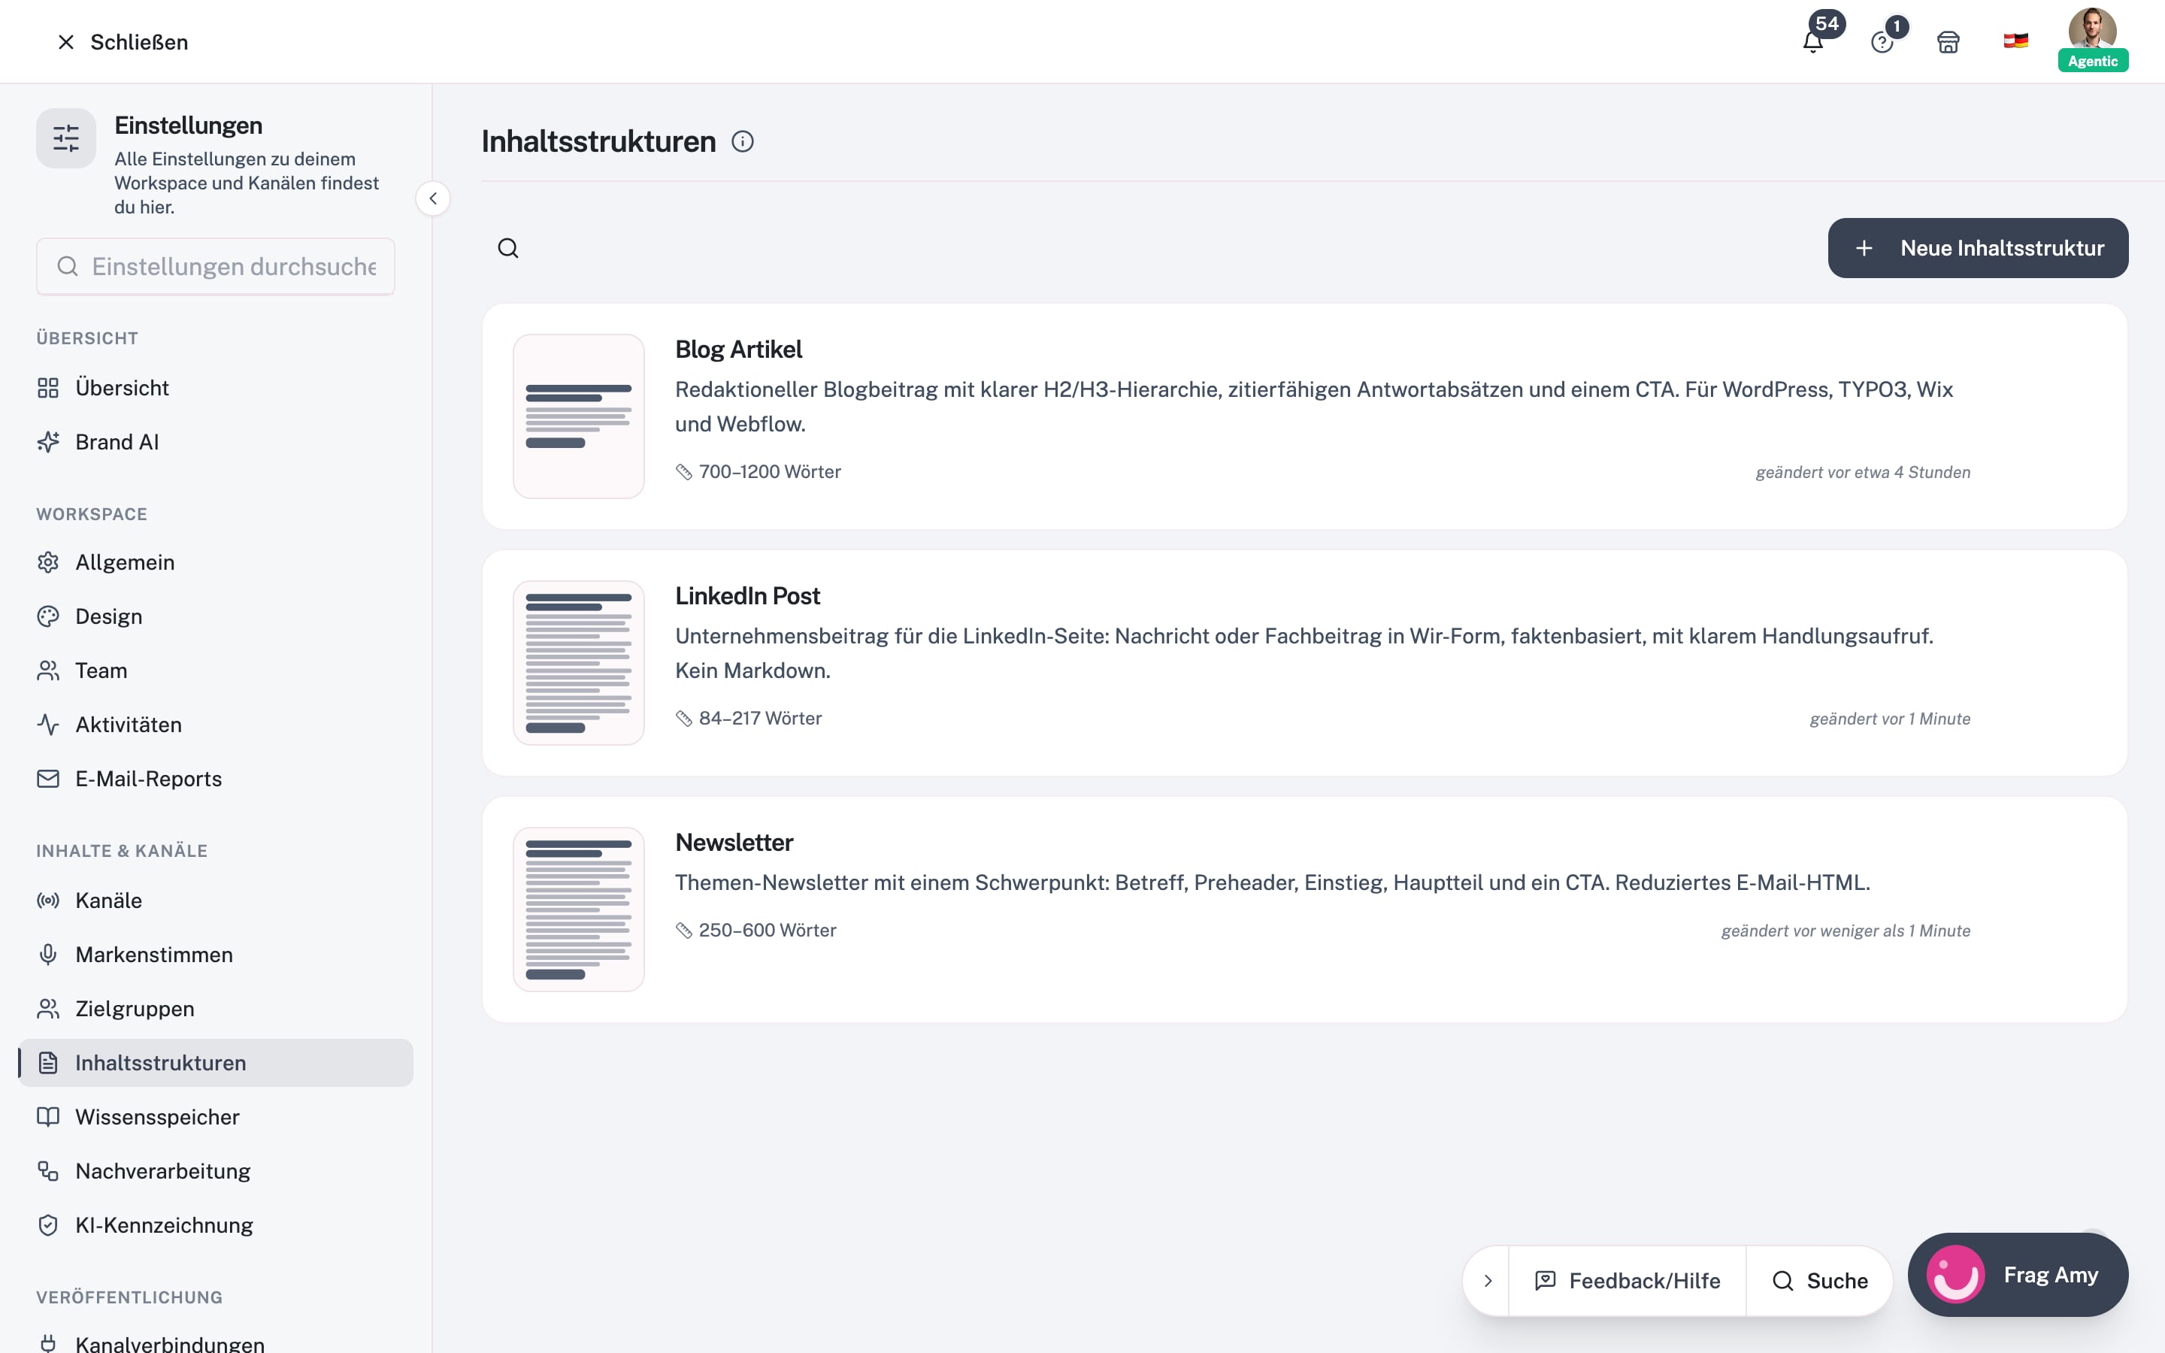Click the Suche button in bottom bar
This screenshot has width=2165, height=1353.
coord(1820,1281)
